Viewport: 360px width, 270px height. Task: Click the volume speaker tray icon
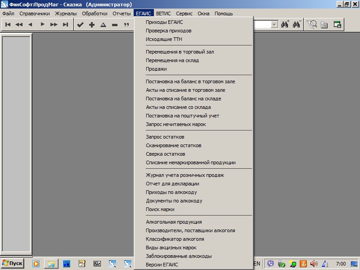coord(314,264)
